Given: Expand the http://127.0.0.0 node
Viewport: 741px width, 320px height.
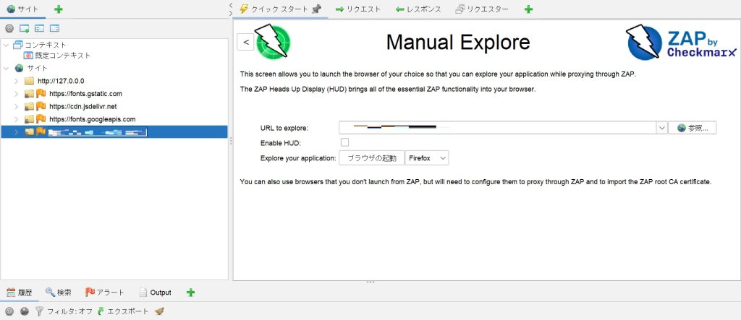Looking at the screenshot, I should coord(16,81).
